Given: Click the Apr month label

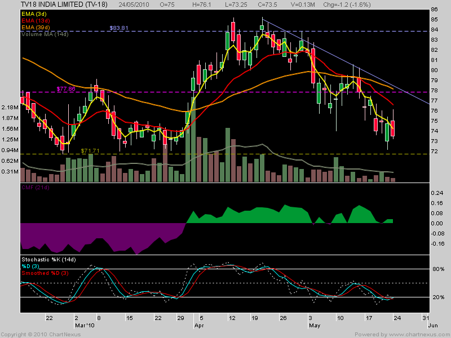Looking at the screenshot, I should click(199, 326).
